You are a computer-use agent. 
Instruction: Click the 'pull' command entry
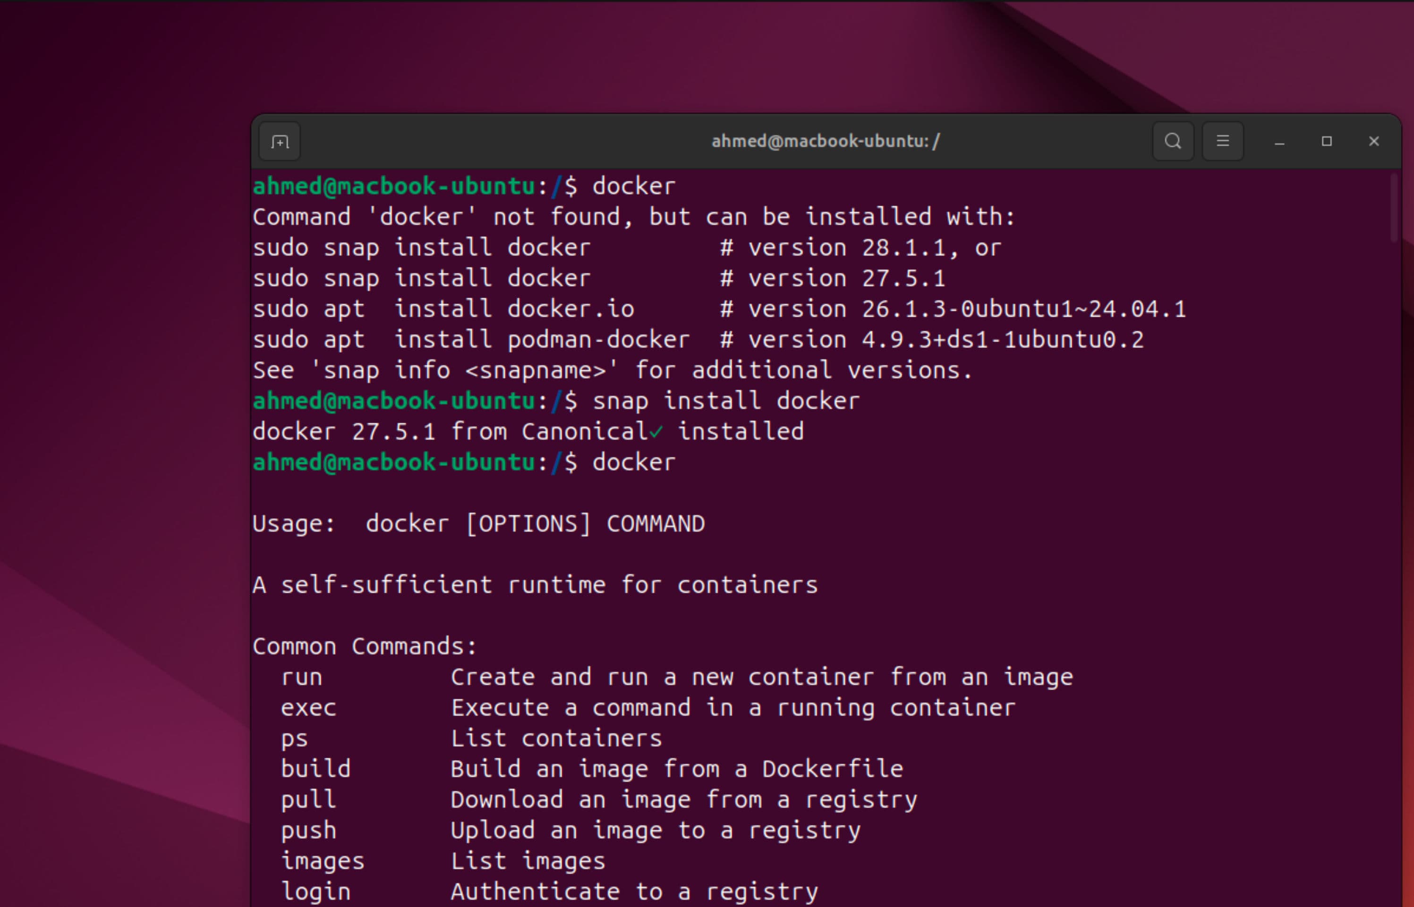pos(308,800)
